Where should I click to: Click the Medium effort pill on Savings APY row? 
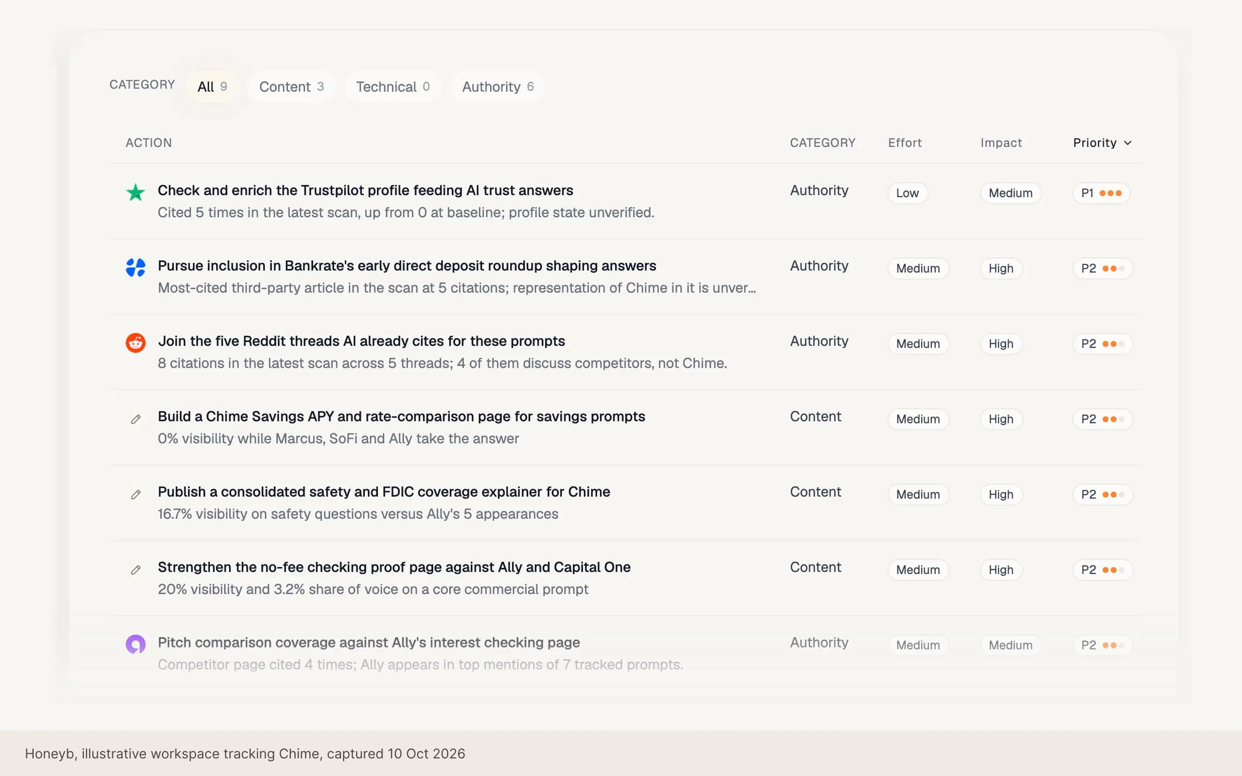(x=918, y=419)
